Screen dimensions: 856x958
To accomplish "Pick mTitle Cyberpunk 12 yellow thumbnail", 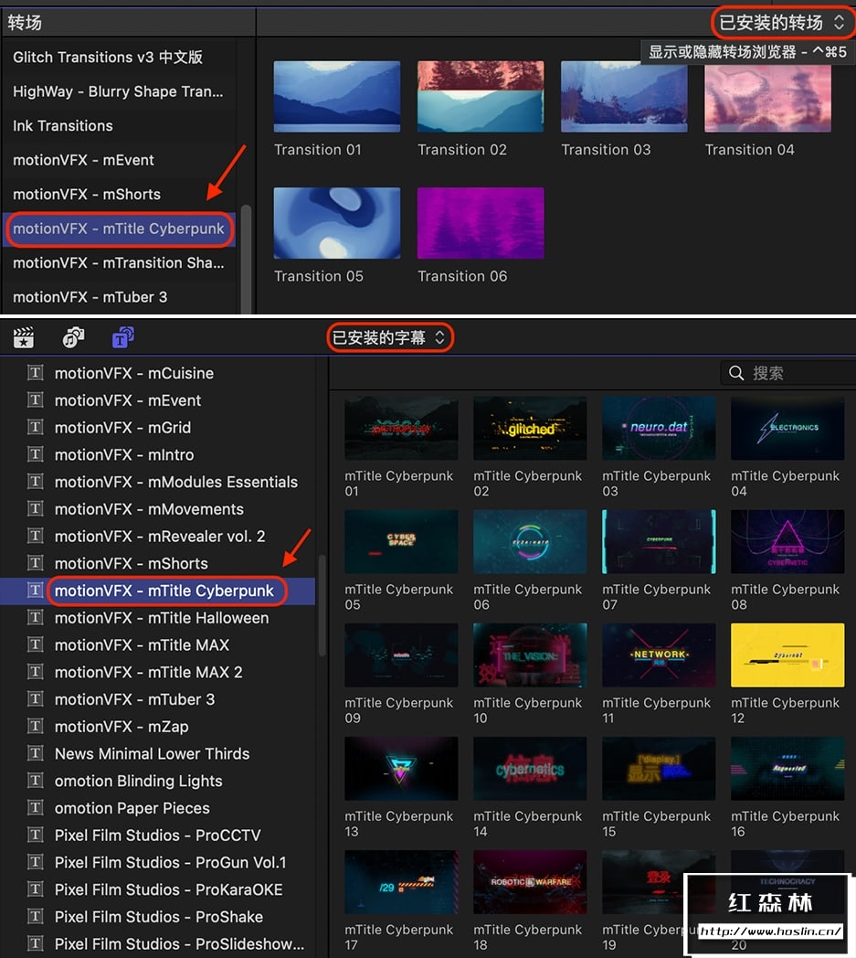I will point(787,655).
